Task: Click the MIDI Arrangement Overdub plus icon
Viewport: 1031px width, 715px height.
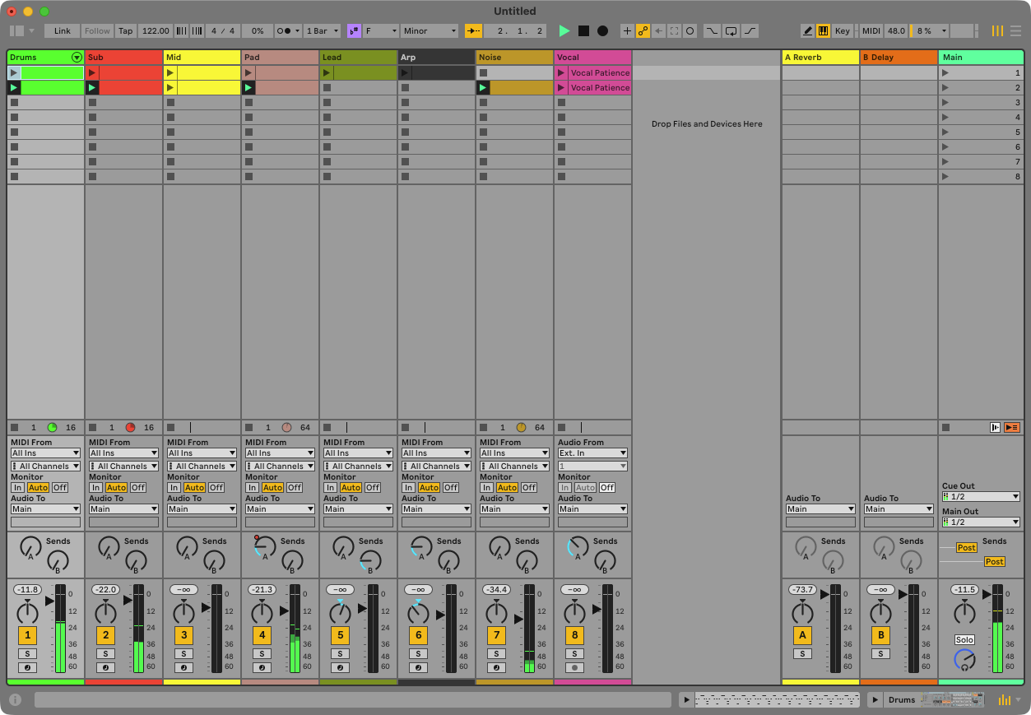Action: pos(627,30)
